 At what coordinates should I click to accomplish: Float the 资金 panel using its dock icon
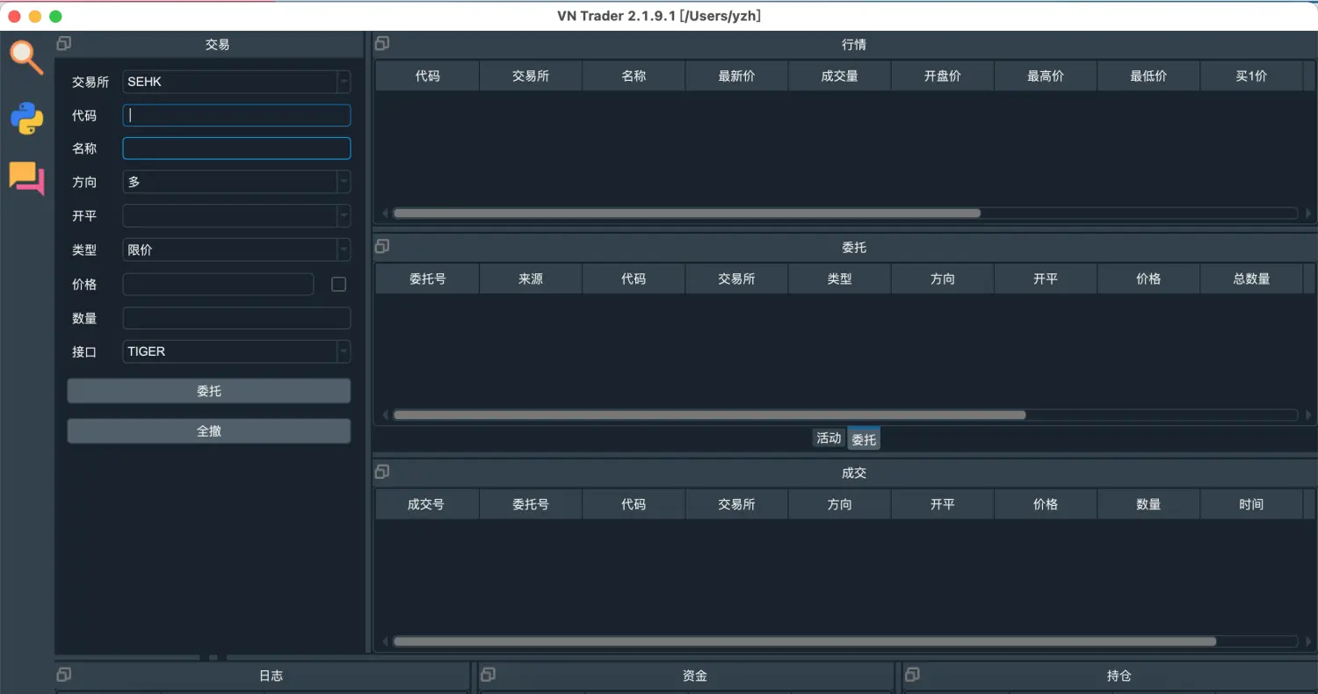[x=488, y=674]
